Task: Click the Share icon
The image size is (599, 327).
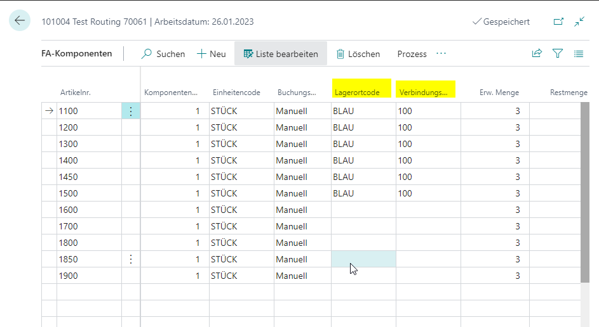Action: 537,54
